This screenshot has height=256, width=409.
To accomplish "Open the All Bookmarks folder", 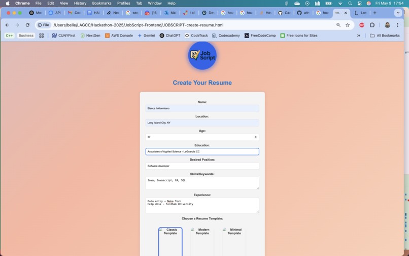I will (385, 36).
